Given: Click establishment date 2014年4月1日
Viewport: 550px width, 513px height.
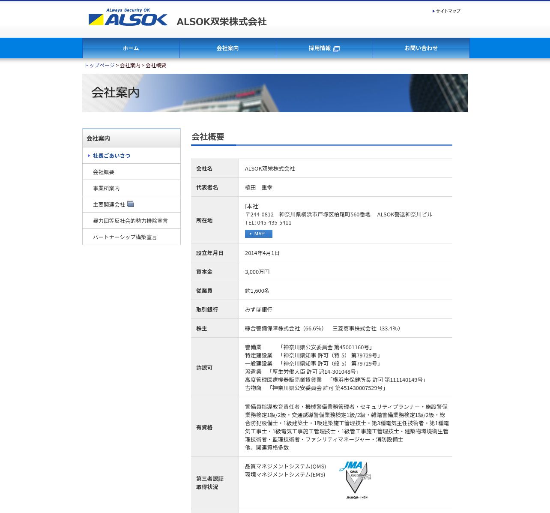Looking at the screenshot, I should point(262,253).
